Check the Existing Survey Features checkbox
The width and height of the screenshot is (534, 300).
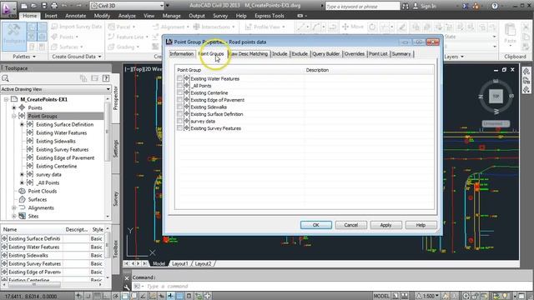tap(179, 128)
